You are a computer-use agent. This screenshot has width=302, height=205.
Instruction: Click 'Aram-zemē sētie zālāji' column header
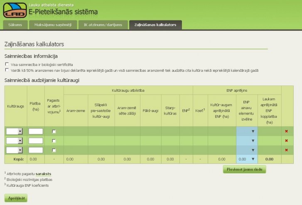[x=127, y=111]
